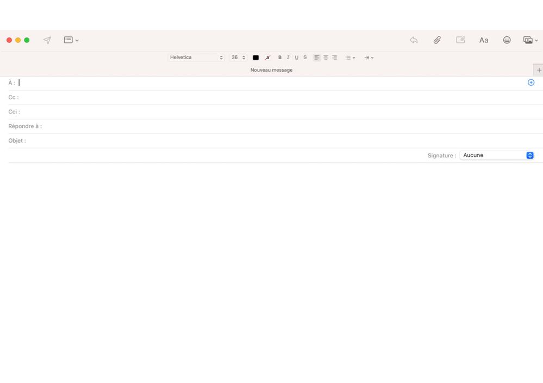This screenshot has height=383, width=543.
Task: Align text to the right
Action: pos(334,58)
